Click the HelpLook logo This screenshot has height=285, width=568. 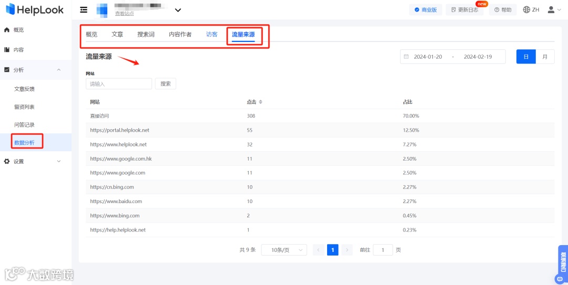pyautogui.click(x=35, y=10)
